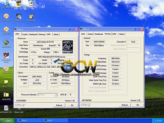
Task: Click OK in the right CPU-Z window
Action: click(138, 105)
